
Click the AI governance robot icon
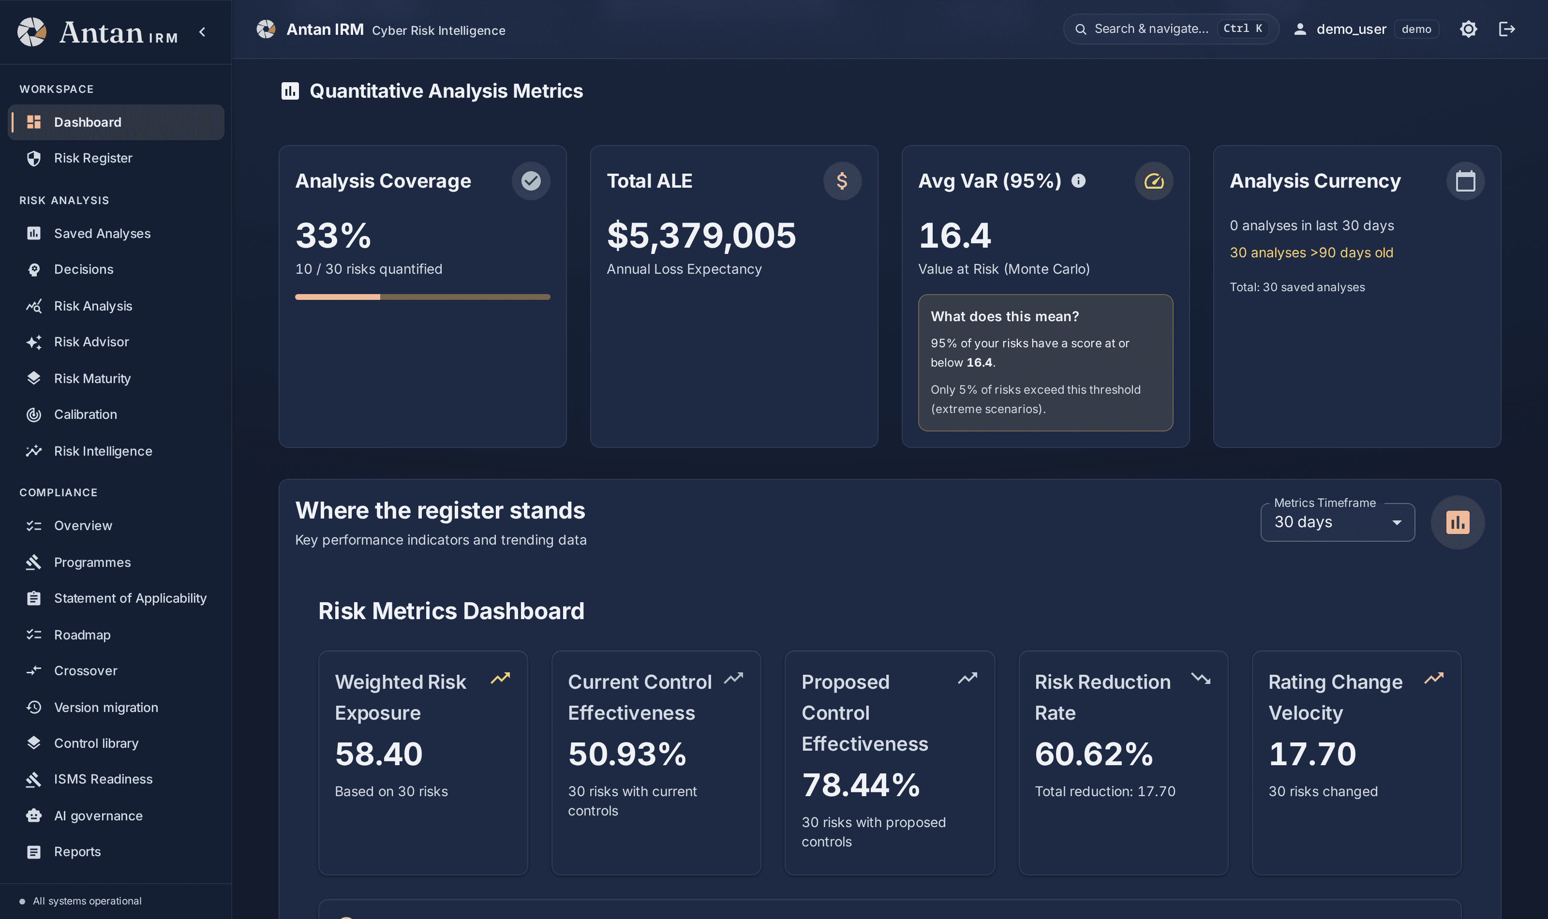[x=34, y=815]
